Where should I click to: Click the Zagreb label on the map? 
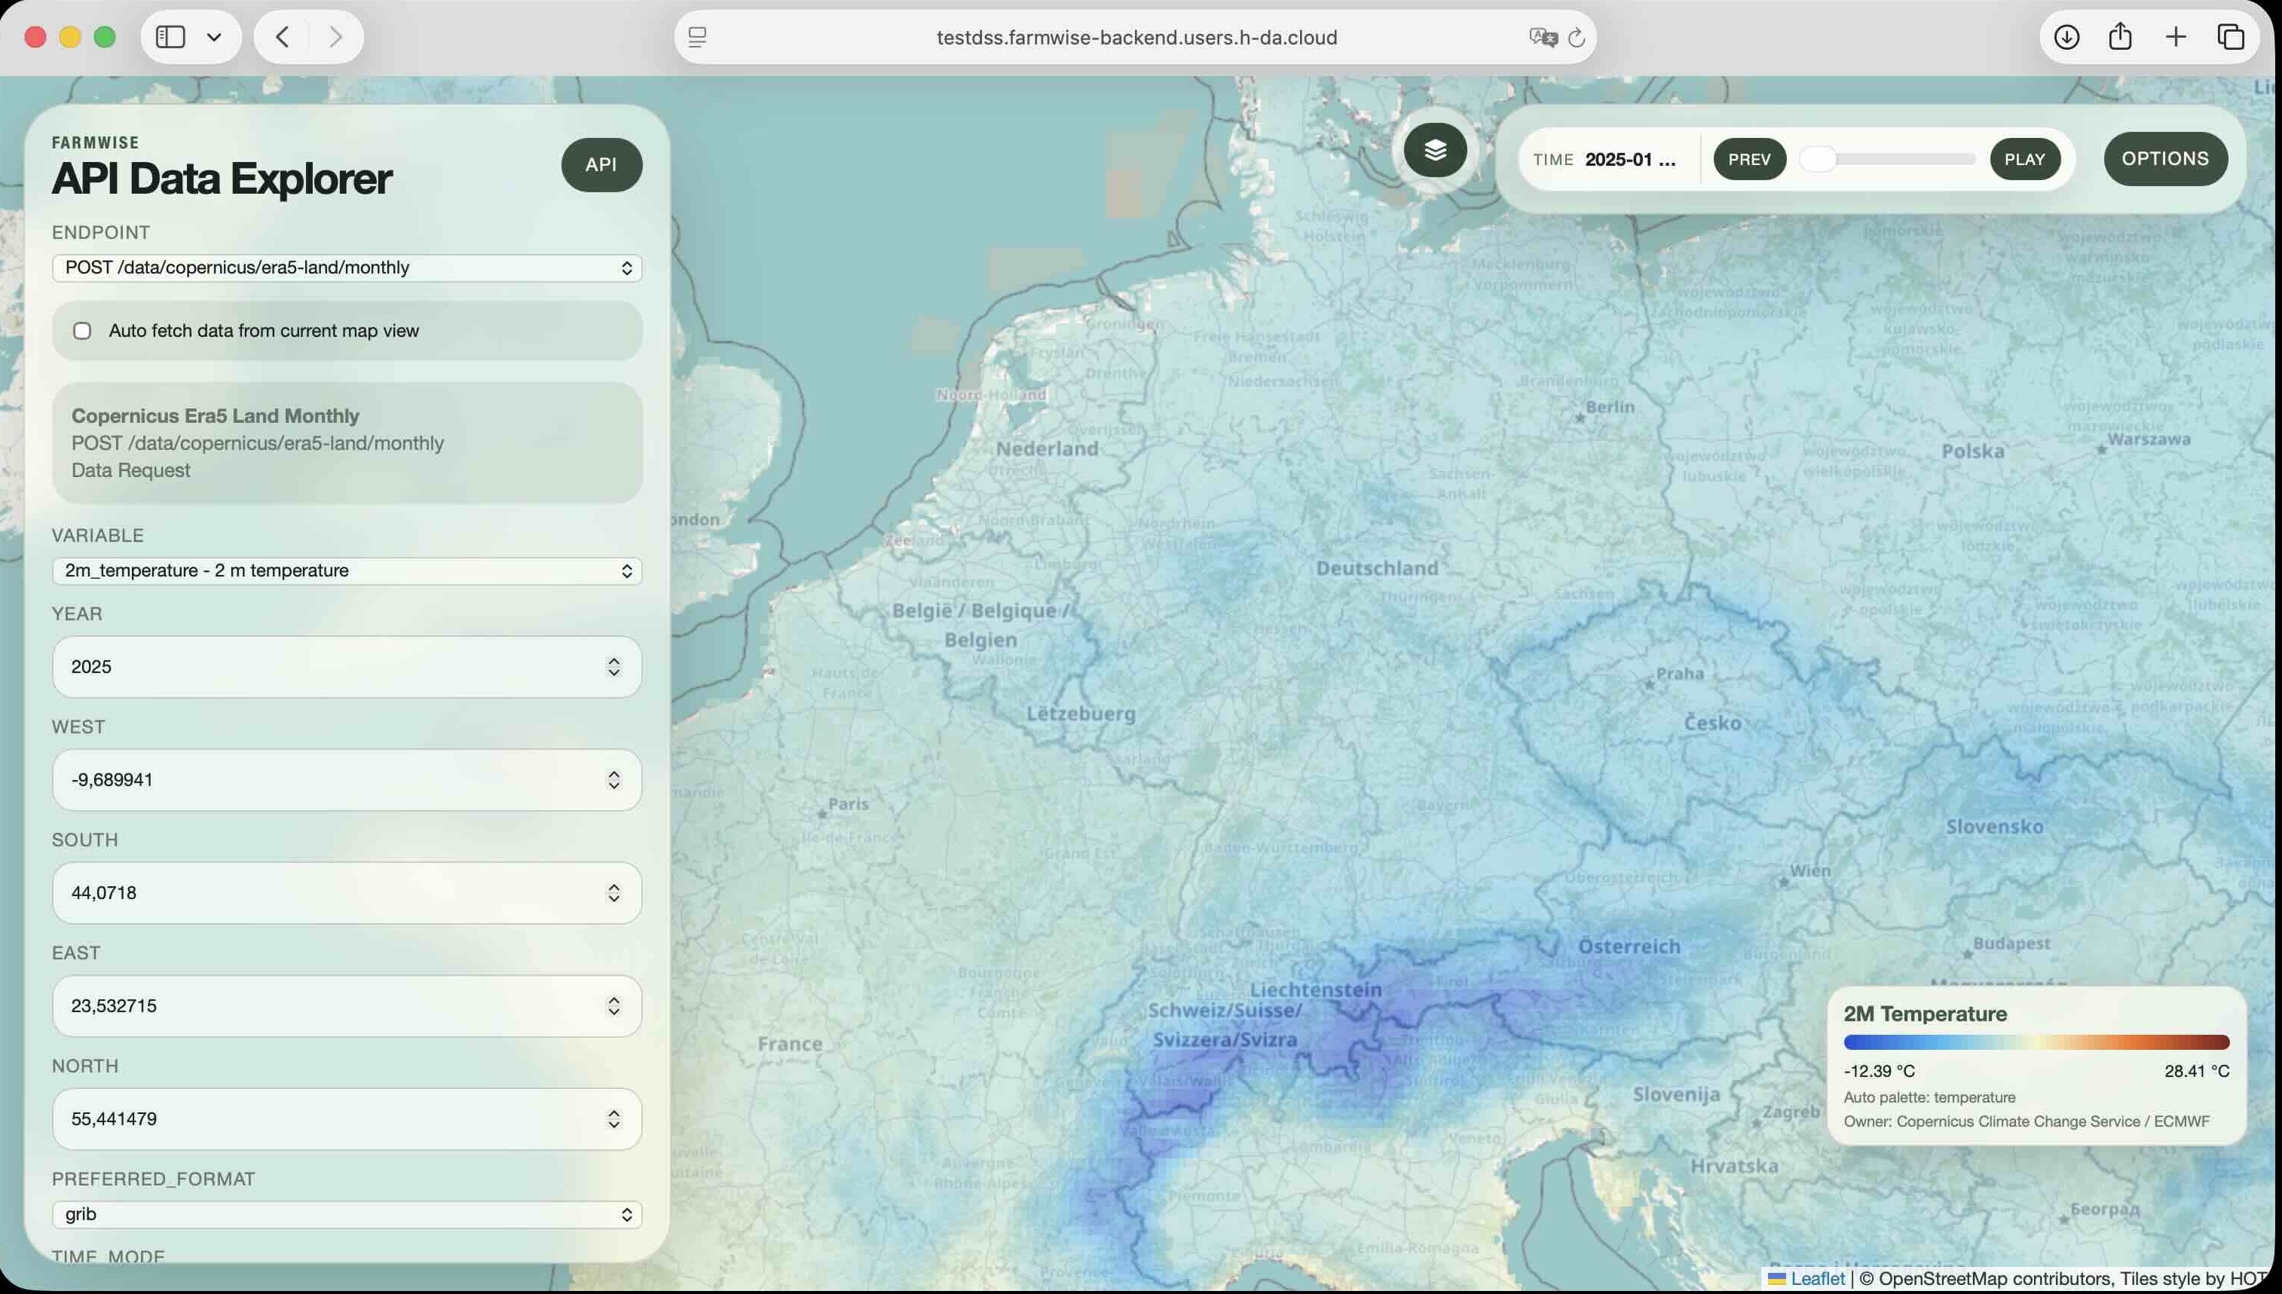(1791, 1112)
